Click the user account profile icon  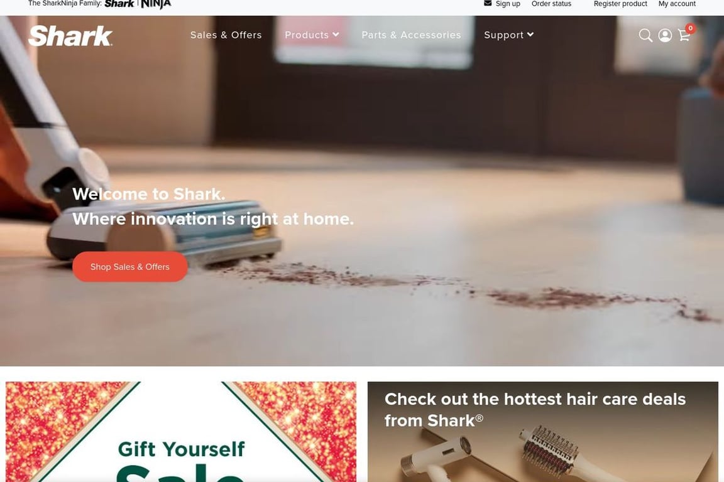coord(665,36)
